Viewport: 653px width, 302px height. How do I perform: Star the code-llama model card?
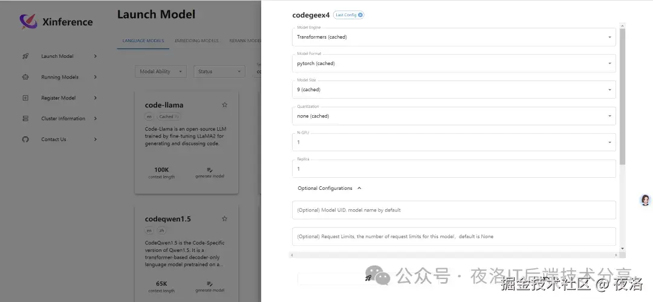click(224, 105)
